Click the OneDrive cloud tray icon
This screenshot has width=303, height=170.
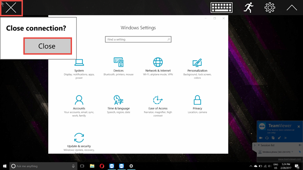point(256,166)
